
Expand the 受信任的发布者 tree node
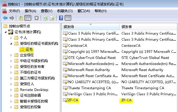11,67
